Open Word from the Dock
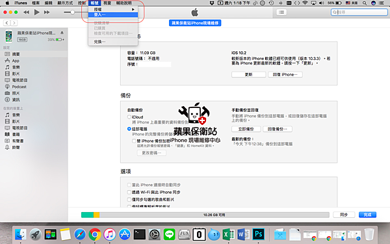The height and width of the screenshot is (244, 390). (243, 234)
